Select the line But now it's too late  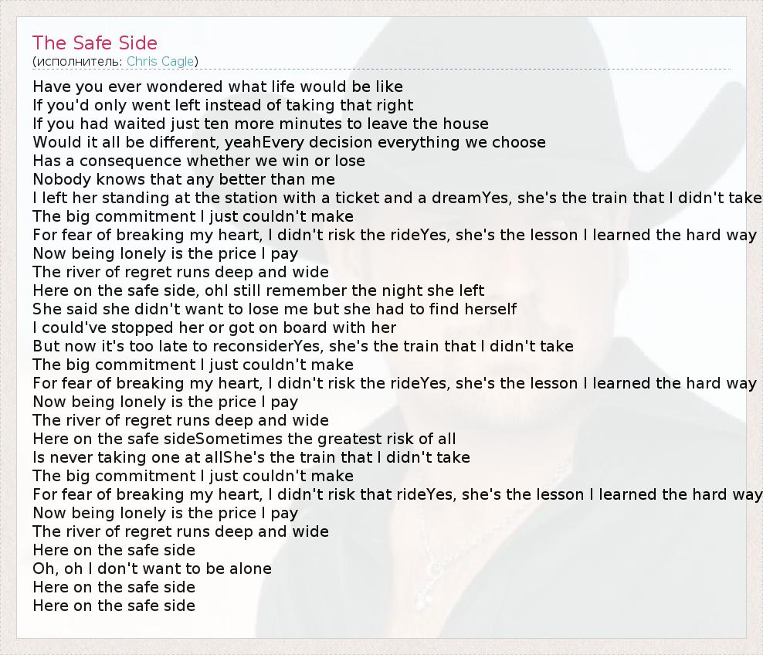tap(303, 346)
